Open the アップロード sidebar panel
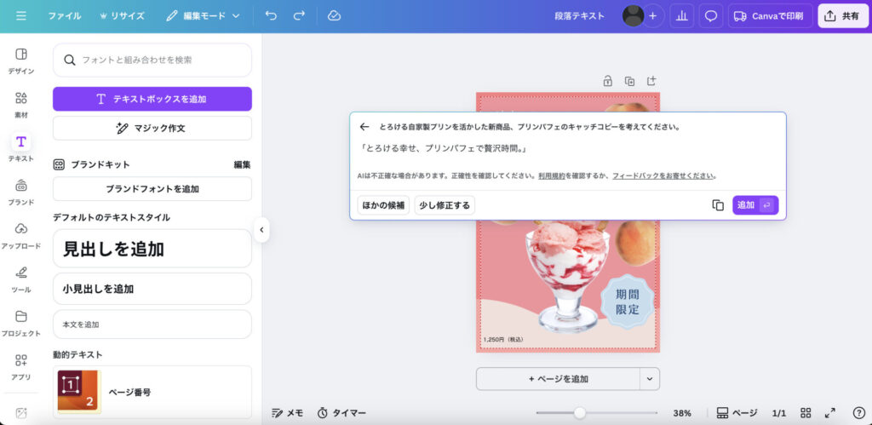Viewport: 872px width, 425px height. [x=20, y=234]
